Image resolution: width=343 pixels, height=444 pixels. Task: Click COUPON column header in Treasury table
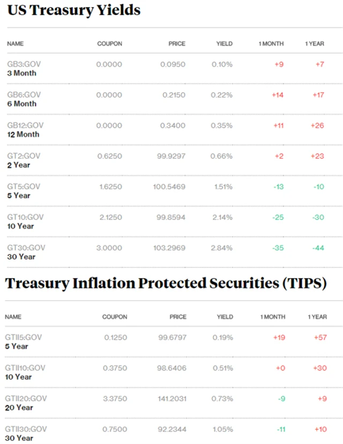(109, 43)
